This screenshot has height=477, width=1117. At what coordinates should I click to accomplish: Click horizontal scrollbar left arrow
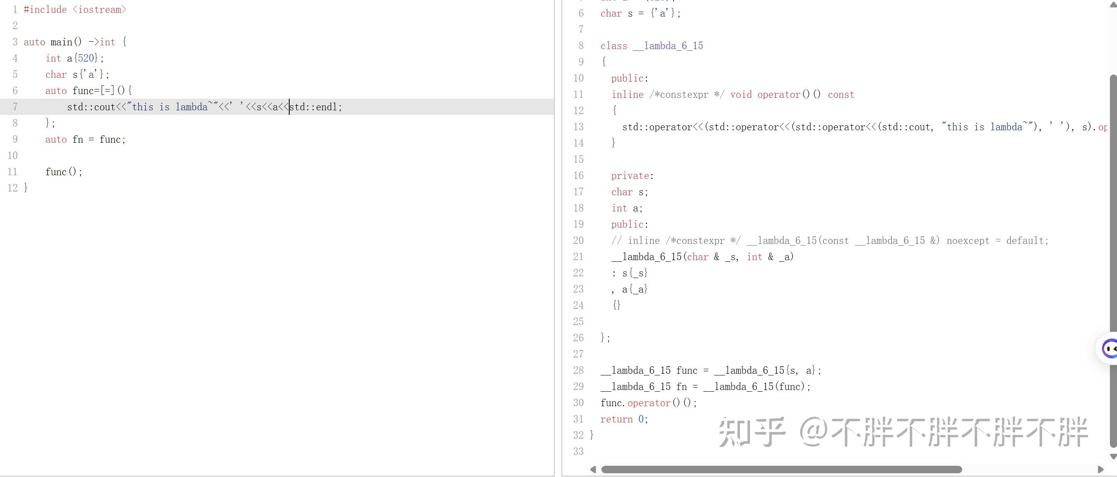(x=593, y=469)
